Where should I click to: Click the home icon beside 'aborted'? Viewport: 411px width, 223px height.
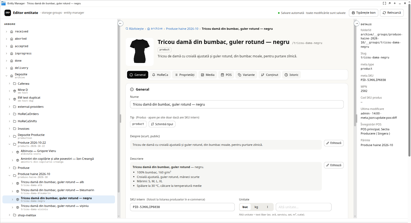(12, 39)
